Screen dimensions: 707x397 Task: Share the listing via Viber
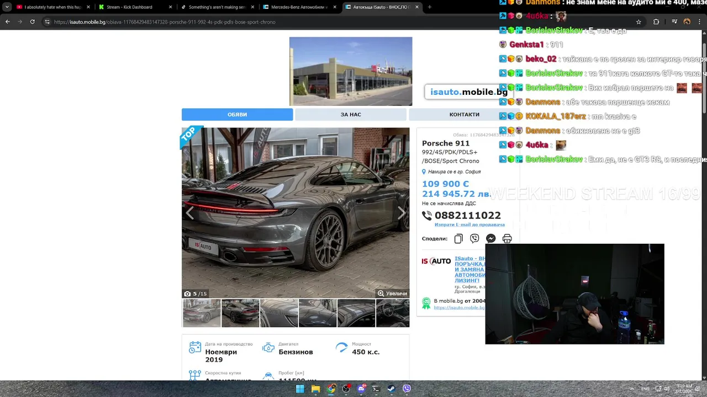[474, 239]
